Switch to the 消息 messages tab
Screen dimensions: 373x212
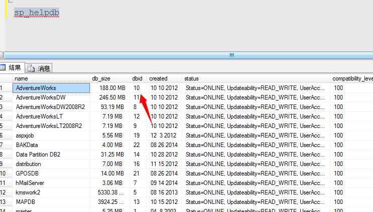tap(39, 68)
